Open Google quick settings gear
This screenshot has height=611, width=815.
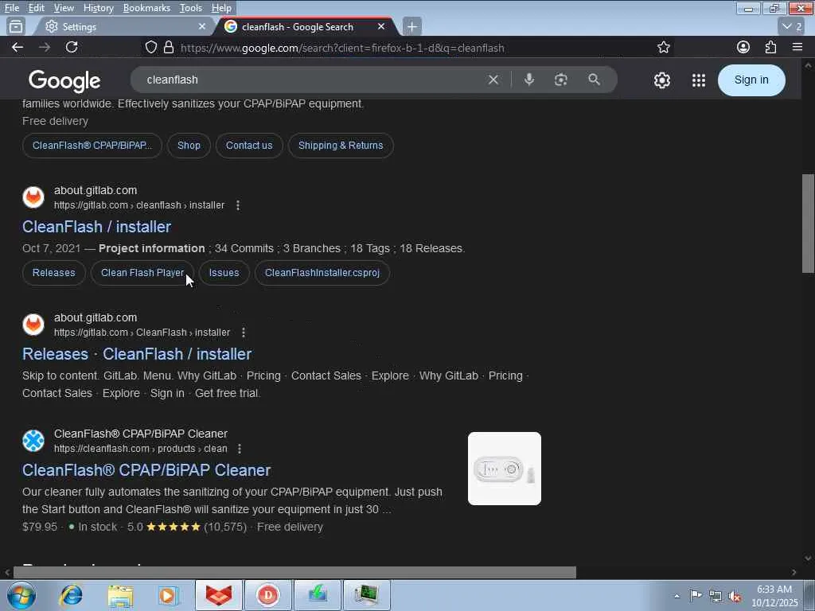pos(661,80)
